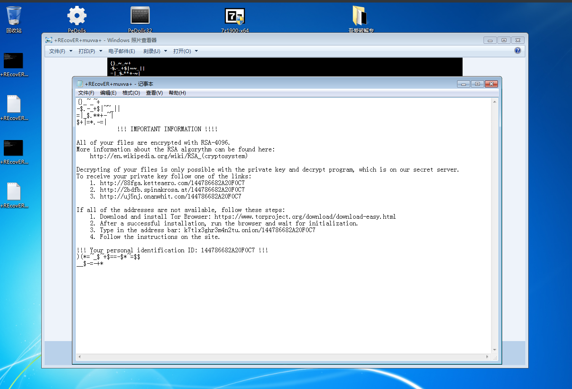Open the 编辑(E) menu in Notepad
The image size is (572, 389).
point(108,93)
